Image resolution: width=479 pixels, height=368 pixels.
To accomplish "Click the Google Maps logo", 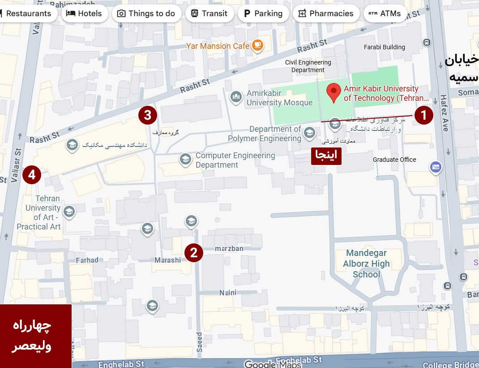I will 273,364.
